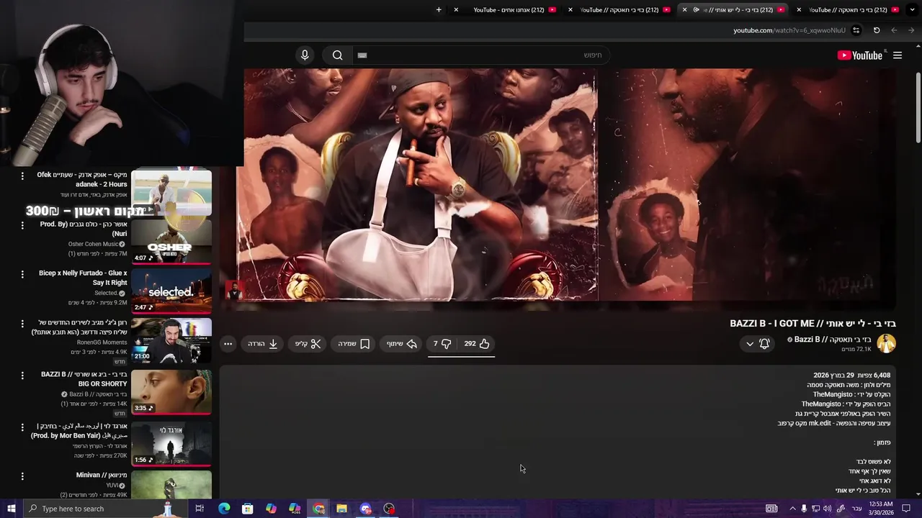This screenshot has height=518, width=922.
Task: Open the notification bell subscription dropdown
Action: click(757, 344)
